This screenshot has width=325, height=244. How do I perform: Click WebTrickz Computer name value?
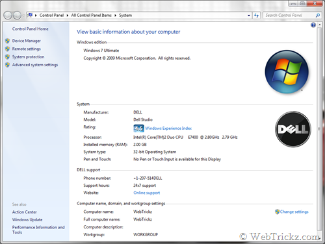143,212
